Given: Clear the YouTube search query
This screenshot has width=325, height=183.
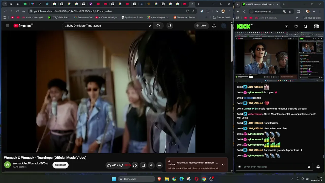Looking at the screenshot, I should [150, 26].
